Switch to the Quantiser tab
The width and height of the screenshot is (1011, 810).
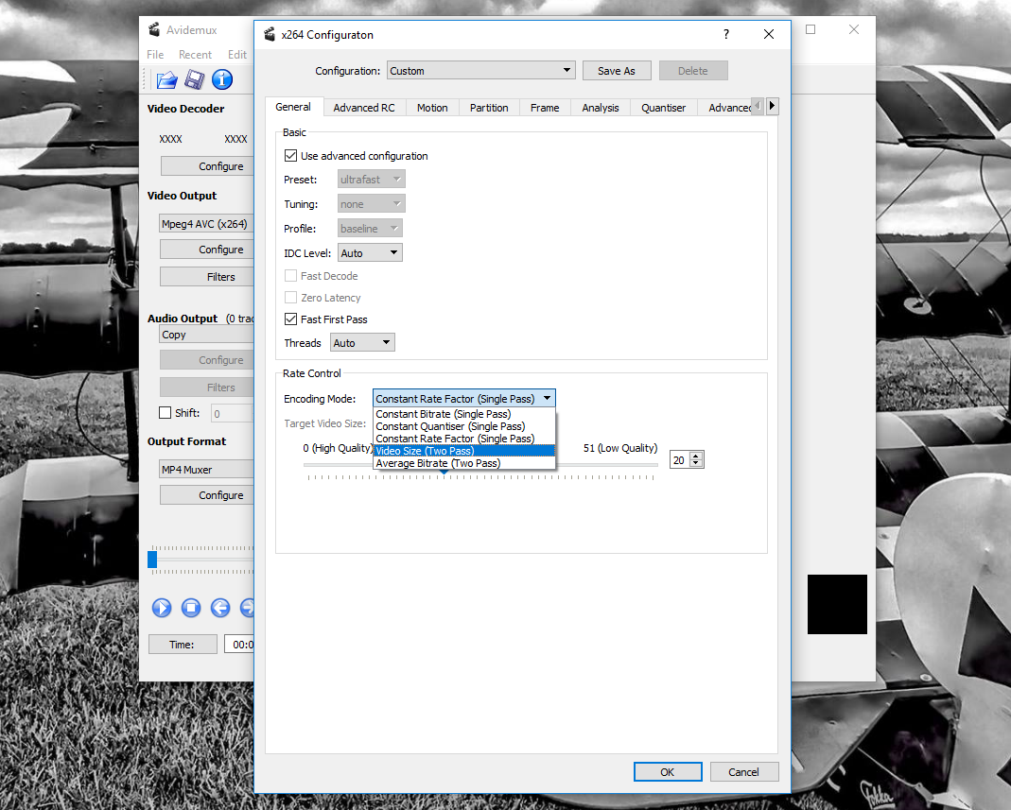pos(664,108)
